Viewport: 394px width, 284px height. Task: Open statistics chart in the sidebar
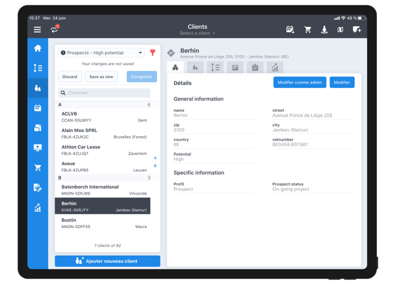37,208
